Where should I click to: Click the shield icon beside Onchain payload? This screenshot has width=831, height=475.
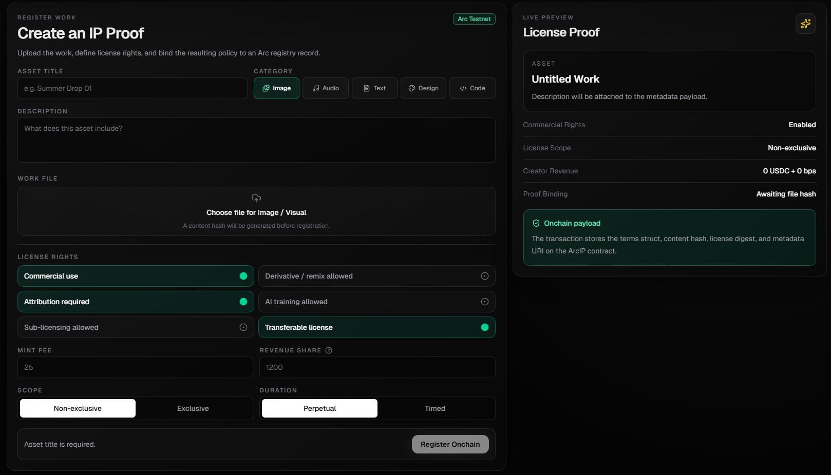(536, 223)
